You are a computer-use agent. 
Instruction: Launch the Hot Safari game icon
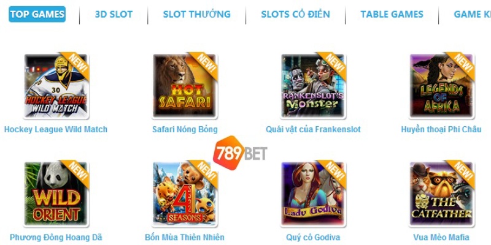[185, 86]
